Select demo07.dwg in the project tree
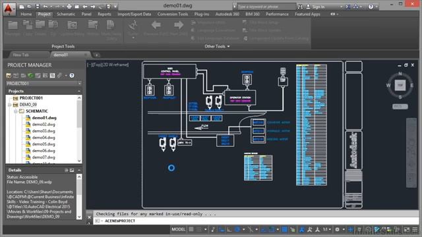This screenshot has height=237, width=422. click(44, 157)
